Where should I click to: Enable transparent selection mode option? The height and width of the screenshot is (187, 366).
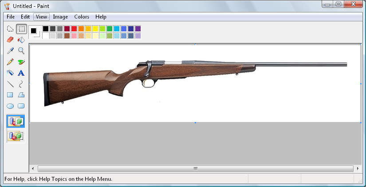(x=16, y=136)
